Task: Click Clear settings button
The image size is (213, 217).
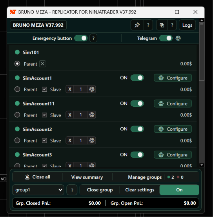Action: (140, 190)
